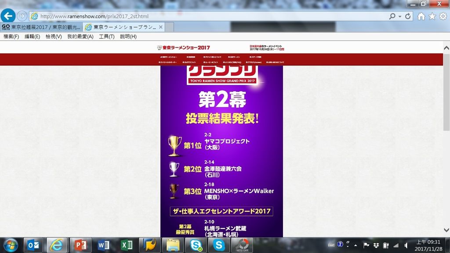The height and width of the screenshot is (253, 450).
Task: Open the Skype icon with green checkmark
Action: pyautogui.click(x=196, y=245)
